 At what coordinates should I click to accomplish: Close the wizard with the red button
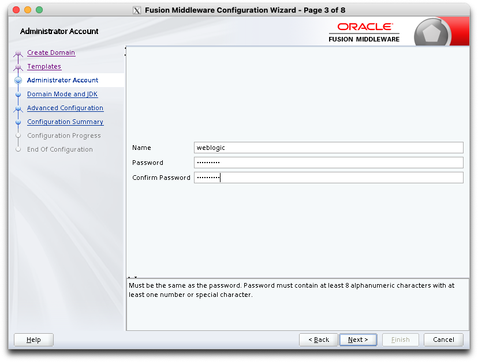point(16,10)
